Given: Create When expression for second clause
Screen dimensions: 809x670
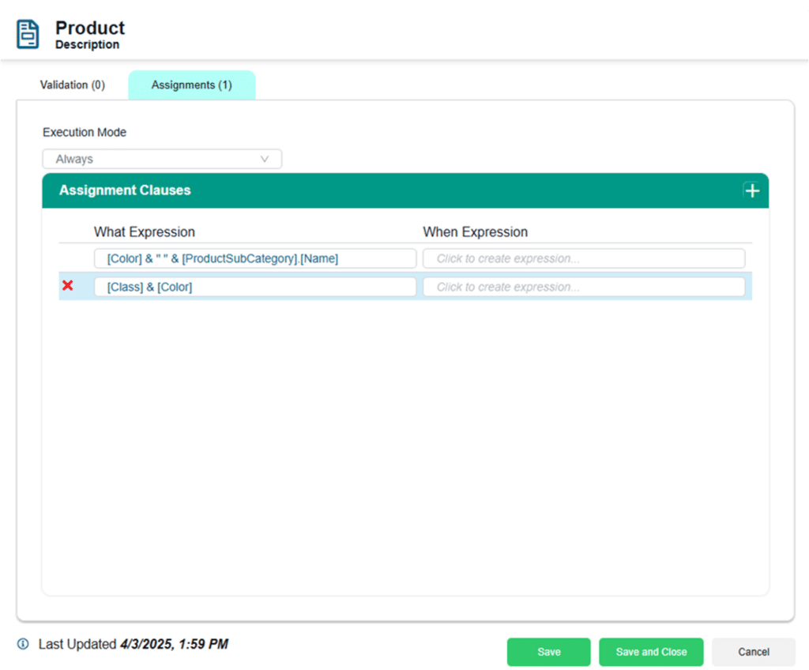Looking at the screenshot, I should [x=584, y=287].
